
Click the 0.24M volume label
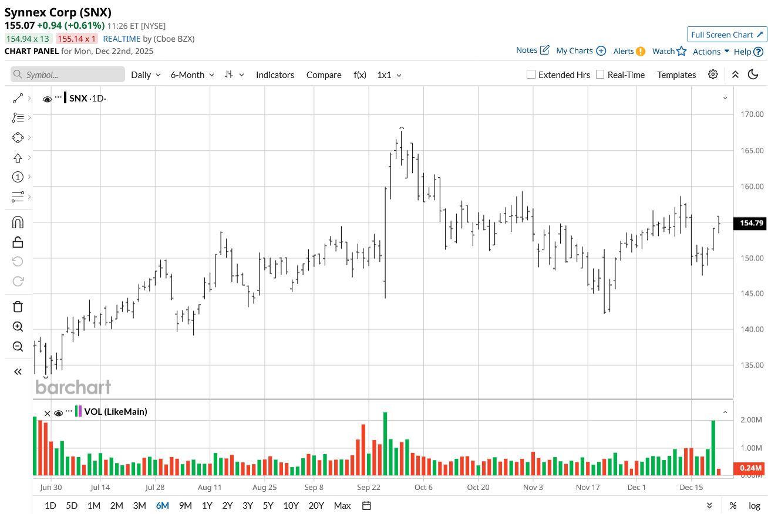[x=749, y=468]
